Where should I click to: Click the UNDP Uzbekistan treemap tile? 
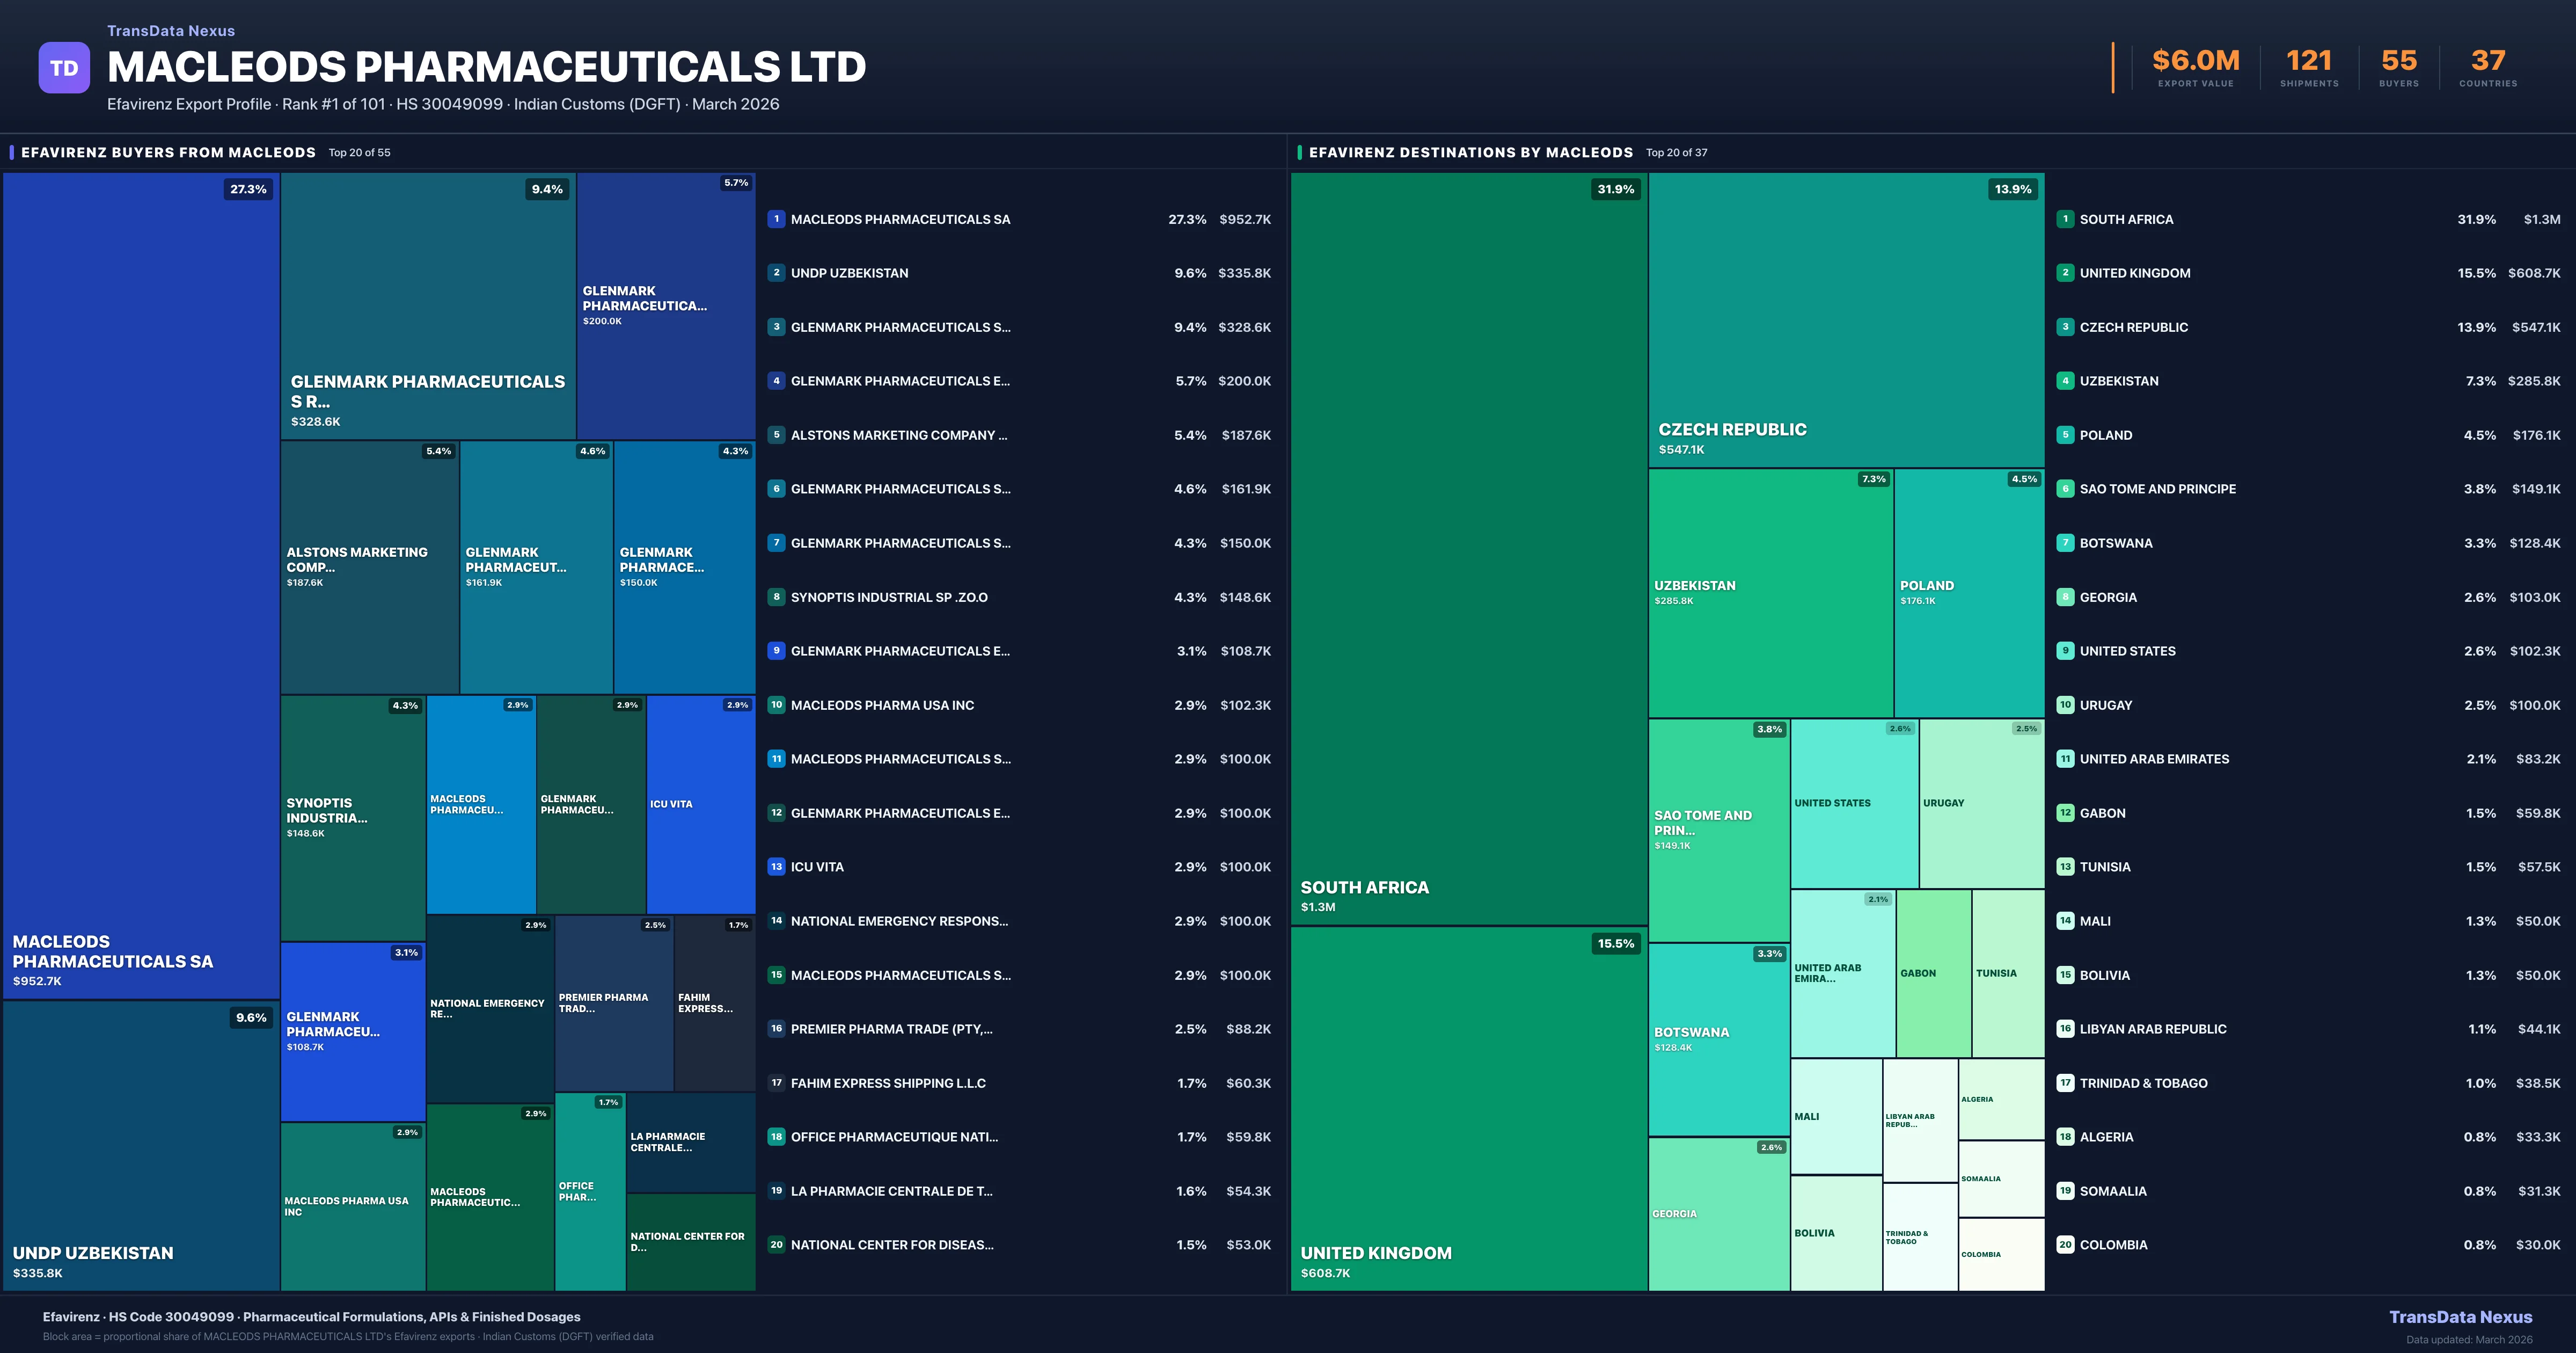coord(141,1145)
